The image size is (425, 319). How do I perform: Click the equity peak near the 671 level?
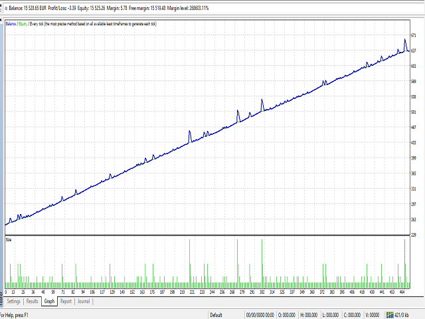(x=405, y=40)
